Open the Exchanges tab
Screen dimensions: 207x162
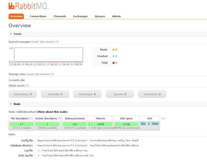[81, 16]
